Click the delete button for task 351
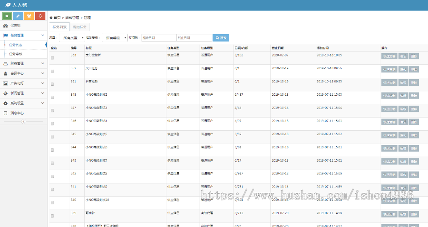Screen dimensions: 428x227 point(414,82)
